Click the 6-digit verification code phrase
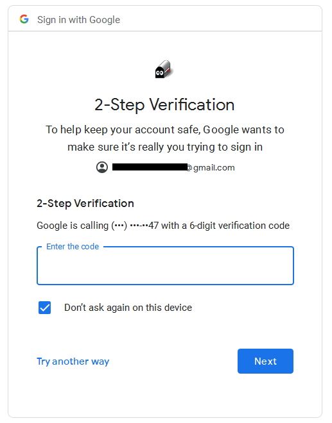The image size is (332, 423). click(x=240, y=226)
